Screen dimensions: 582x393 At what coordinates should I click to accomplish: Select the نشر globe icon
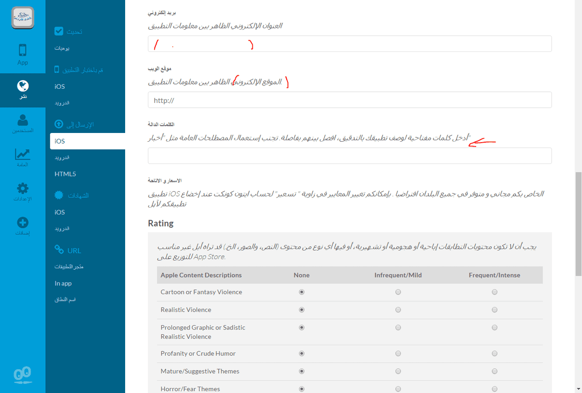pos(22,86)
